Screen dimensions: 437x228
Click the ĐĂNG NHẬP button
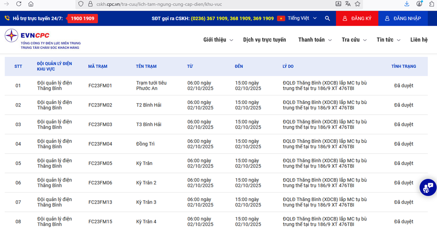(403, 18)
